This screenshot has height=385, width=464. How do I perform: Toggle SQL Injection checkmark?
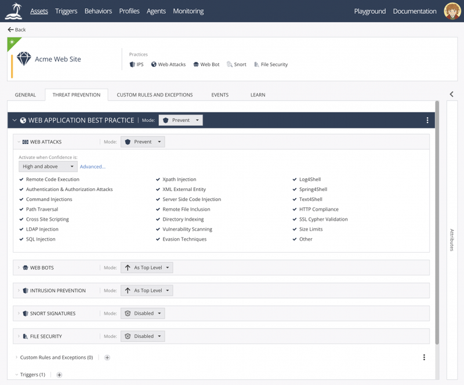(x=21, y=239)
